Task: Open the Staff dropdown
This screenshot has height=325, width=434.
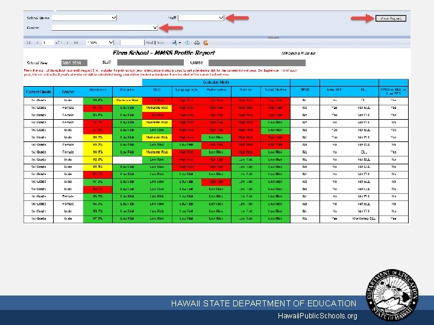Action: pyautogui.click(x=201, y=17)
